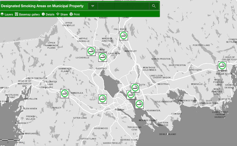
Task: Select the smoking area marker near Lucasville
Action: point(91,51)
